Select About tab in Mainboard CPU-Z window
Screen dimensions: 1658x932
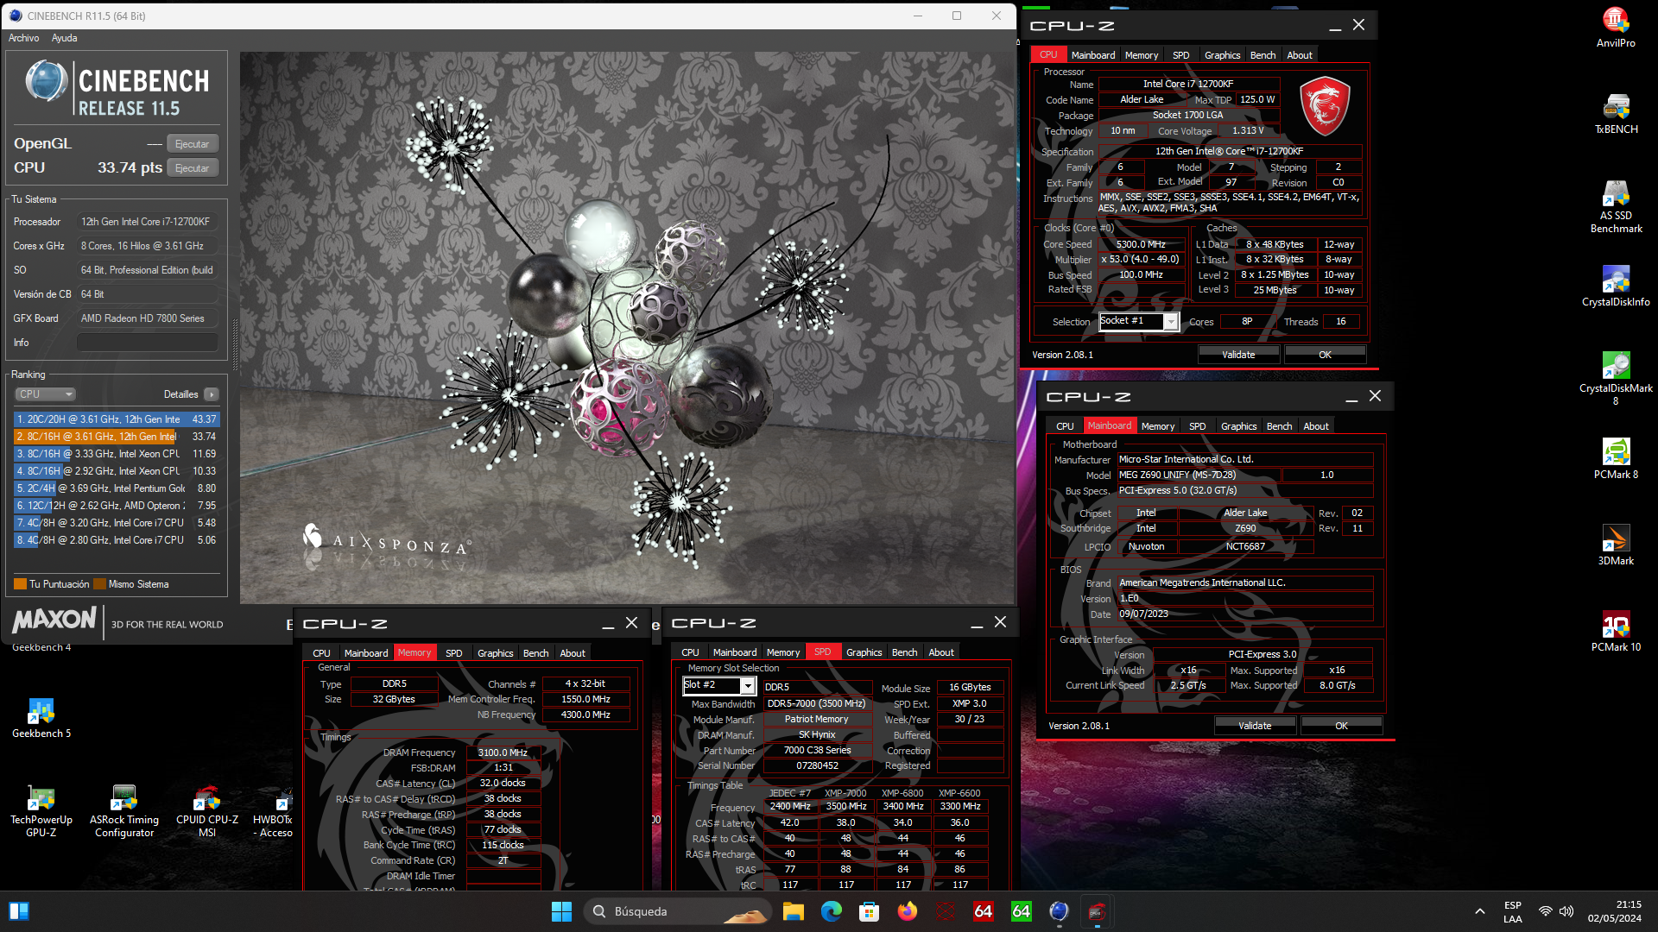click(1315, 426)
